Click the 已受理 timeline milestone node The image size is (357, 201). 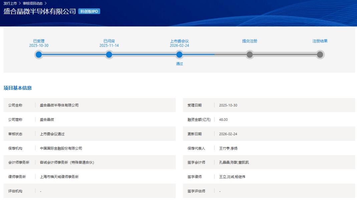pyautogui.click(x=39, y=54)
